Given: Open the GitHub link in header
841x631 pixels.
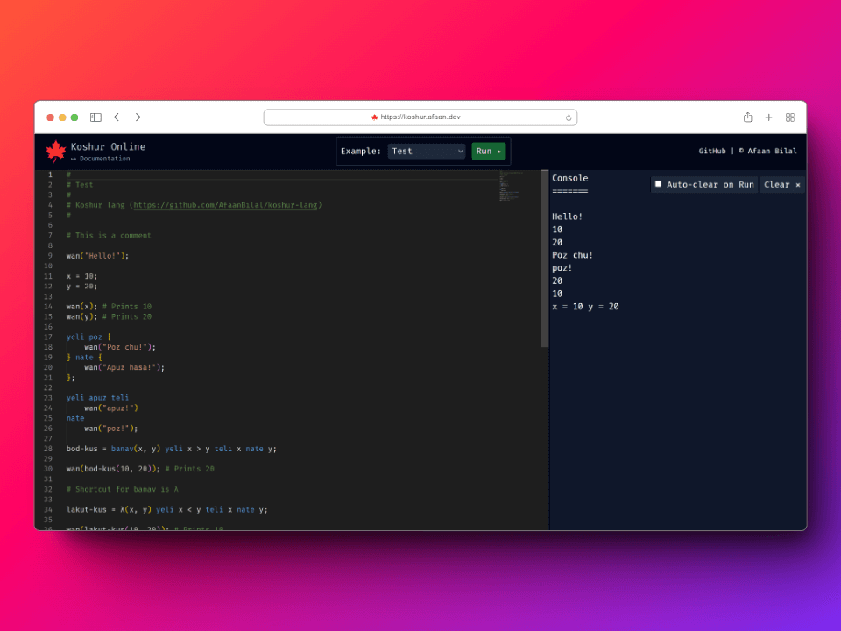Looking at the screenshot, I should coord(711,152).
